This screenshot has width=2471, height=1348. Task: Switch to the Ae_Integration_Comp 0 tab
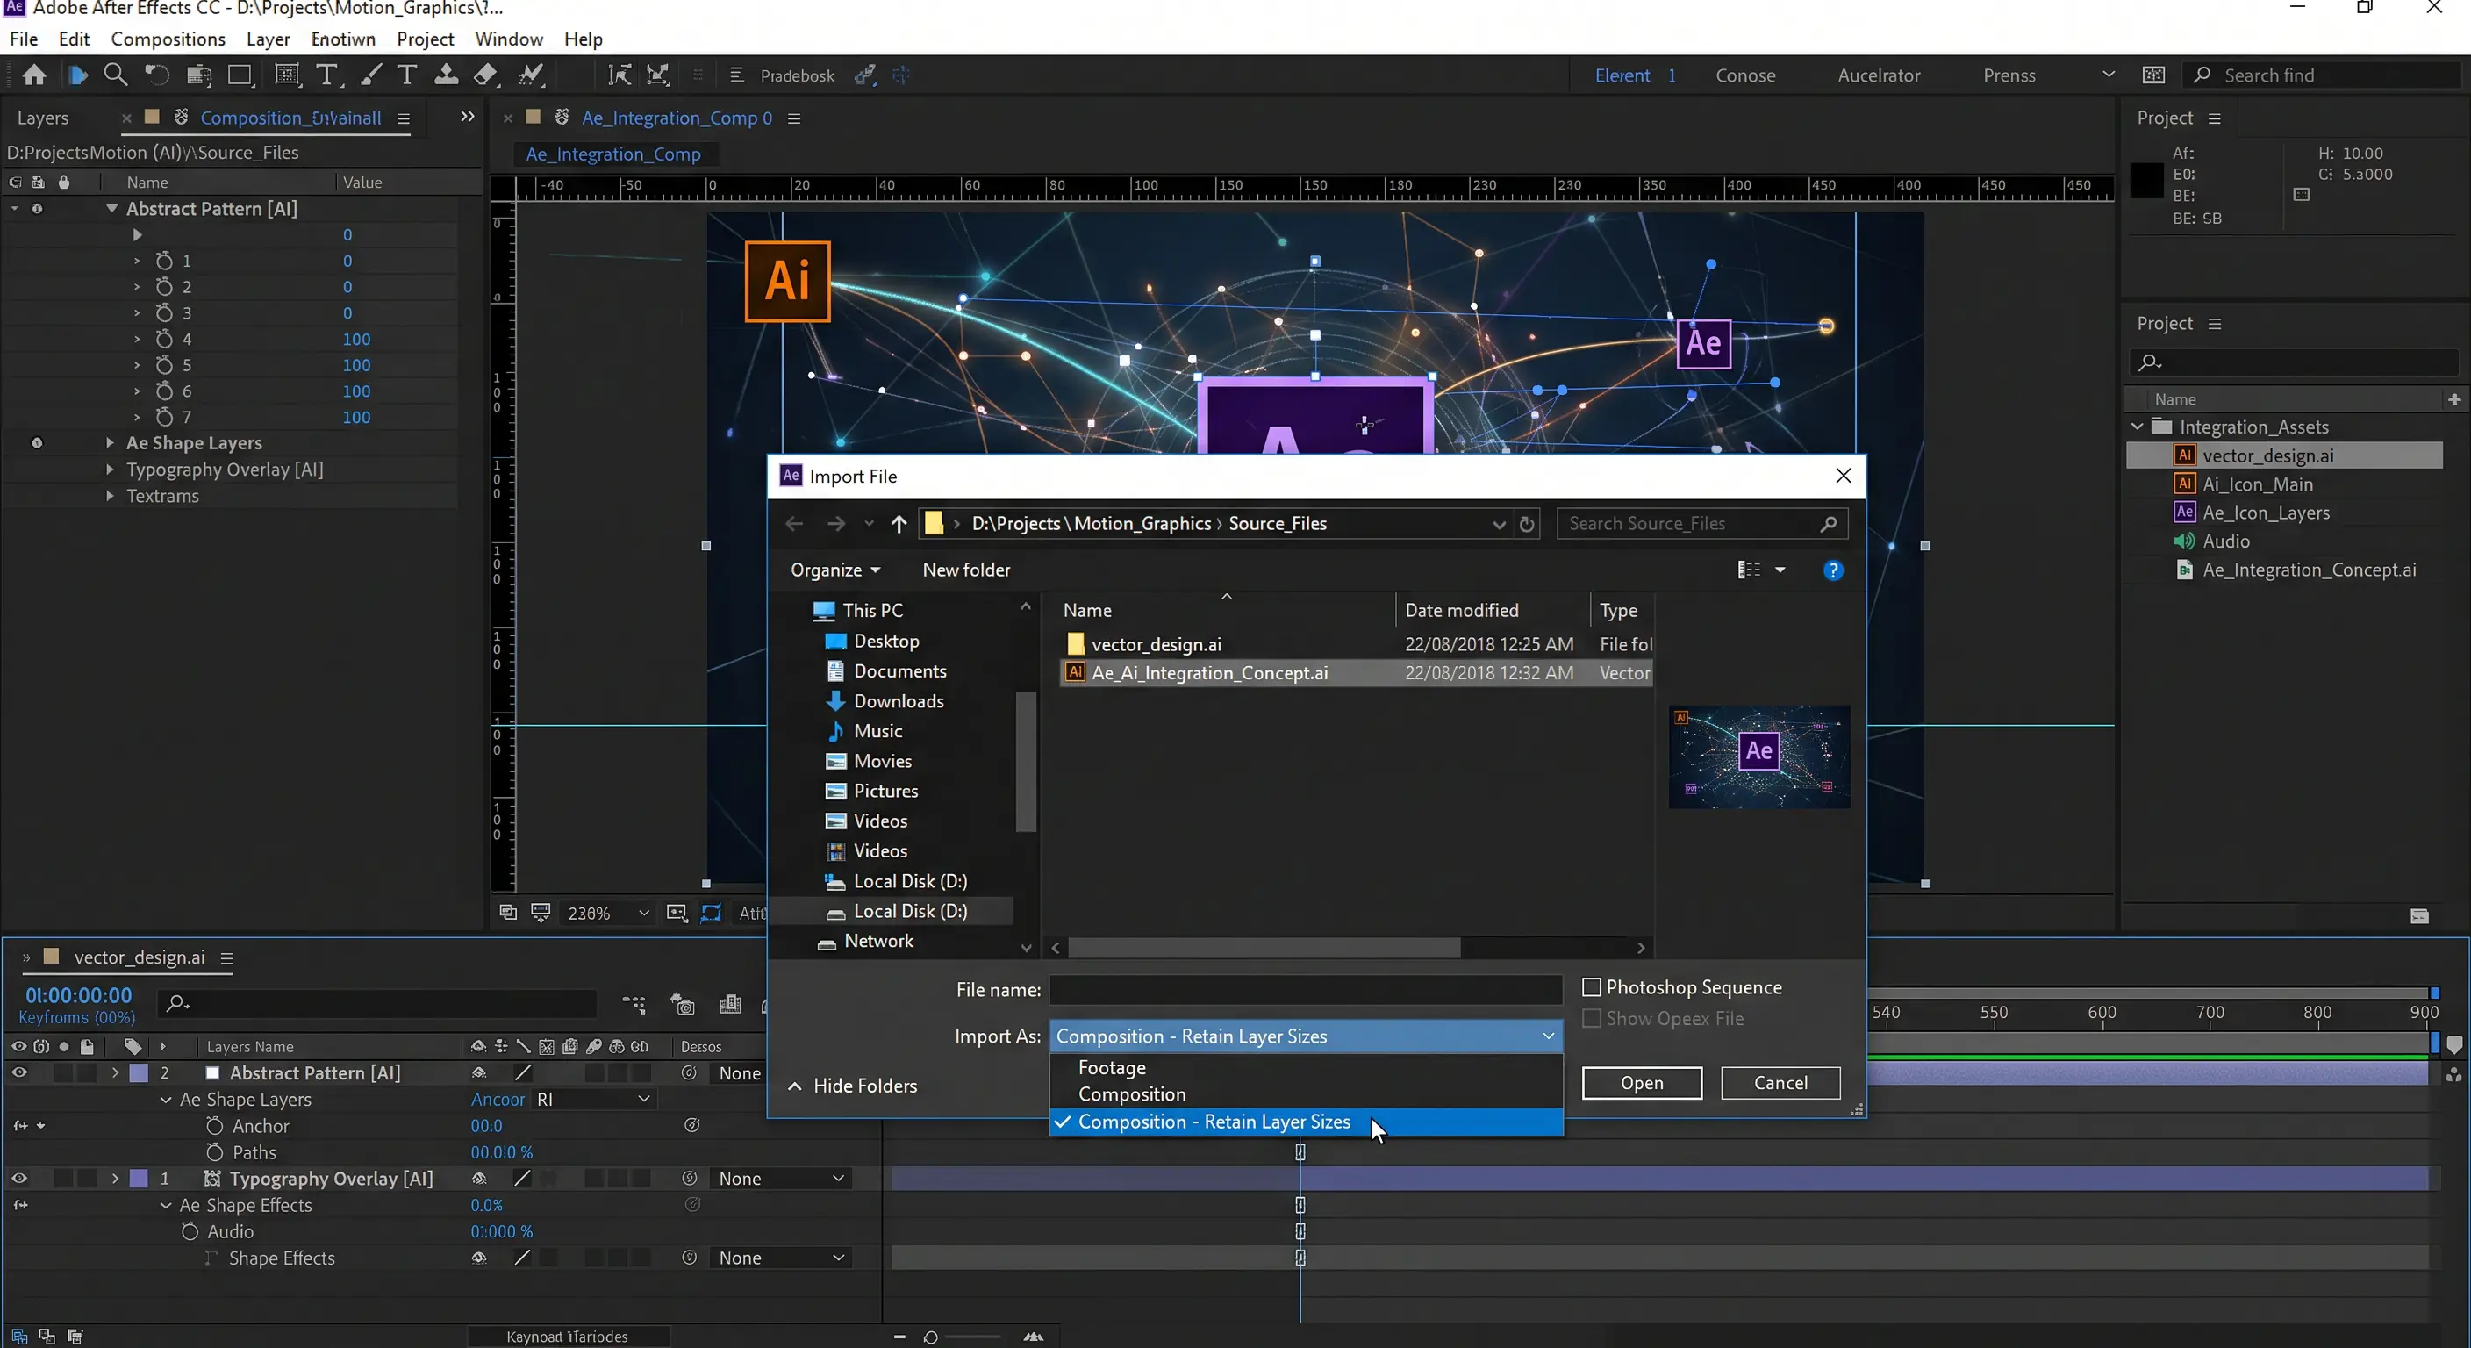[x=677, y=118]
